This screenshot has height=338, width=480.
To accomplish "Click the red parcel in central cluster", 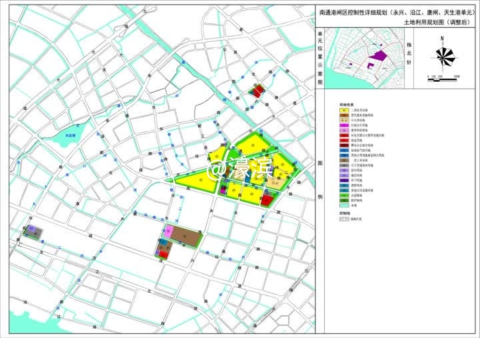I will point(266,199).
